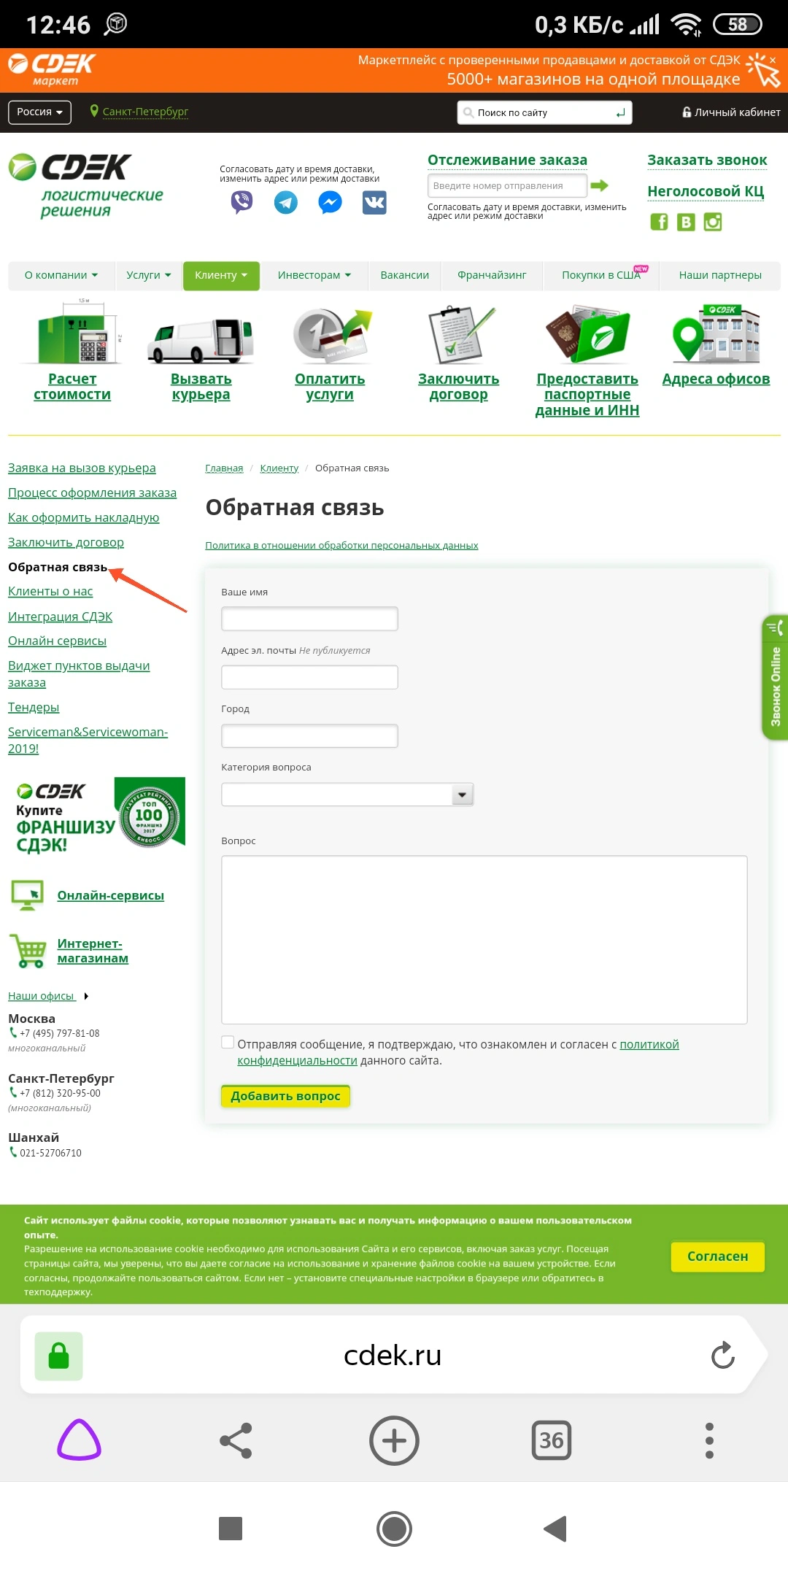Expand the Инвесторам menu

[314, 275]
